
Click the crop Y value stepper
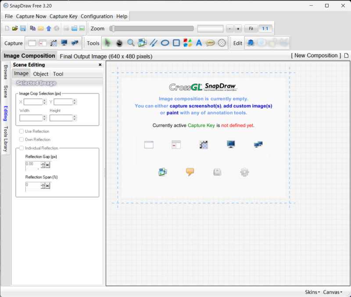click(x=75, y=102)
